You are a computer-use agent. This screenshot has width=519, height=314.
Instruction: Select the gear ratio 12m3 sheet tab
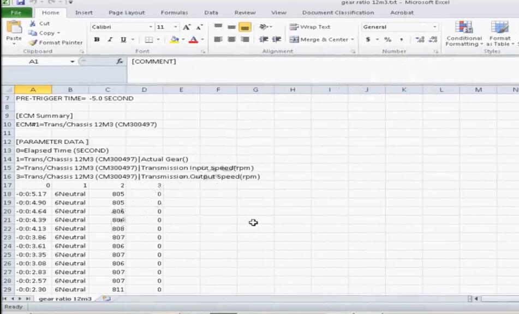[65, 299]
